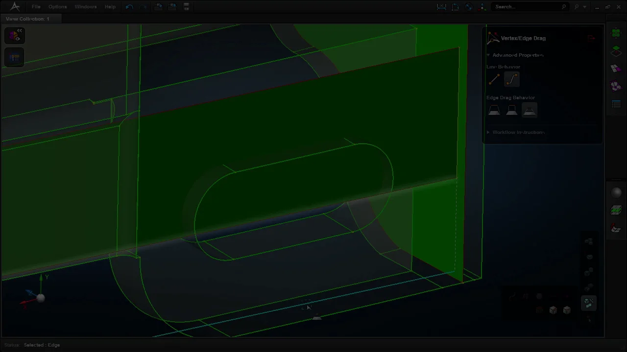Save the model with the disk icon

click(x=186, y=7)
